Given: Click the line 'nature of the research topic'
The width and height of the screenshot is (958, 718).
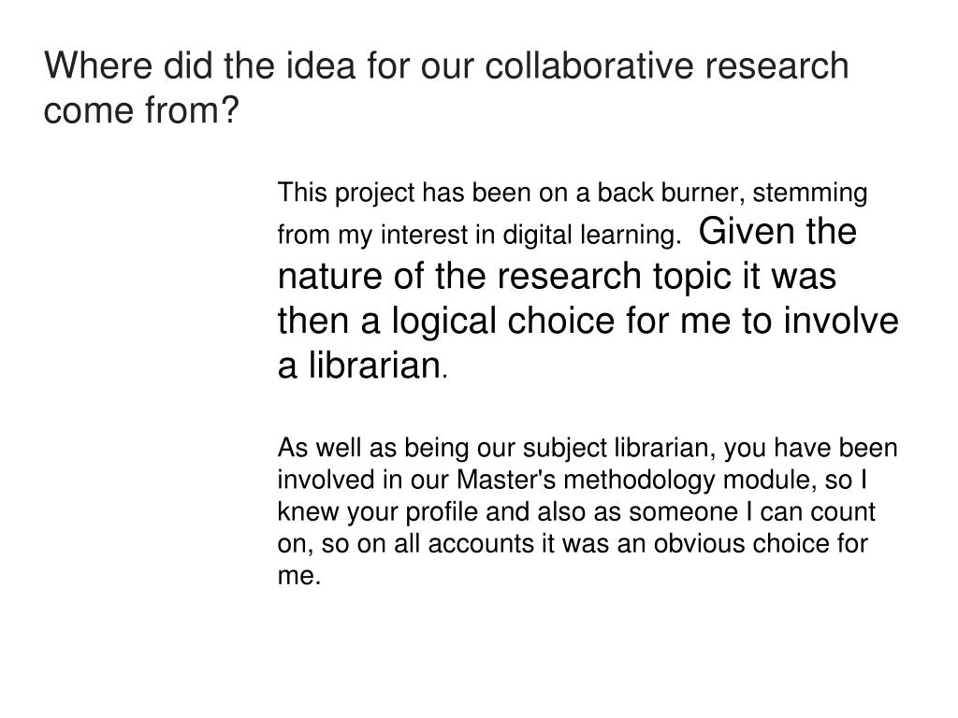Looking at the screenshot, I should pos(557,276).
